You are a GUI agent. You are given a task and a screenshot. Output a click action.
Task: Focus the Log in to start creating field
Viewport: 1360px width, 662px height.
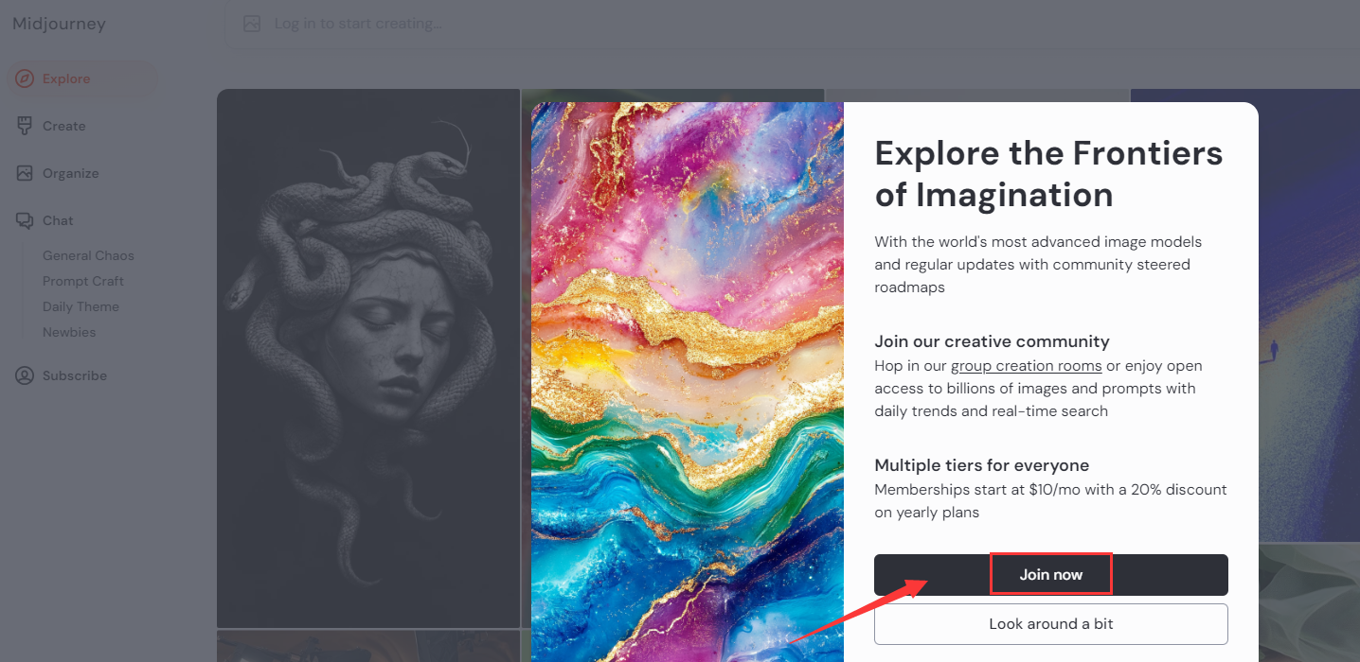[792, 24]
